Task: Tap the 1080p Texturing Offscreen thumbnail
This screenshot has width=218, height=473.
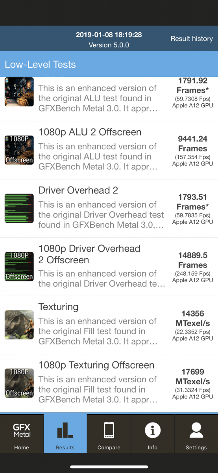Action: pos(19,383)
